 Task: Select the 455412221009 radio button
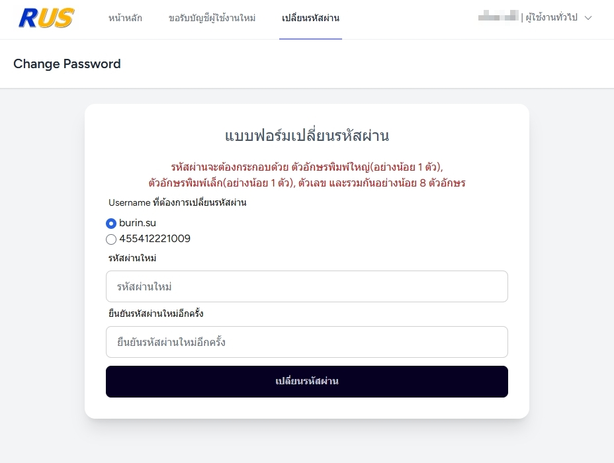point(111,239)
